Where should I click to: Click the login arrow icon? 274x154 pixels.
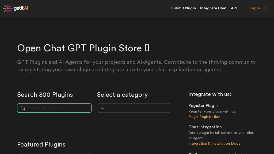tap(265, 8)
